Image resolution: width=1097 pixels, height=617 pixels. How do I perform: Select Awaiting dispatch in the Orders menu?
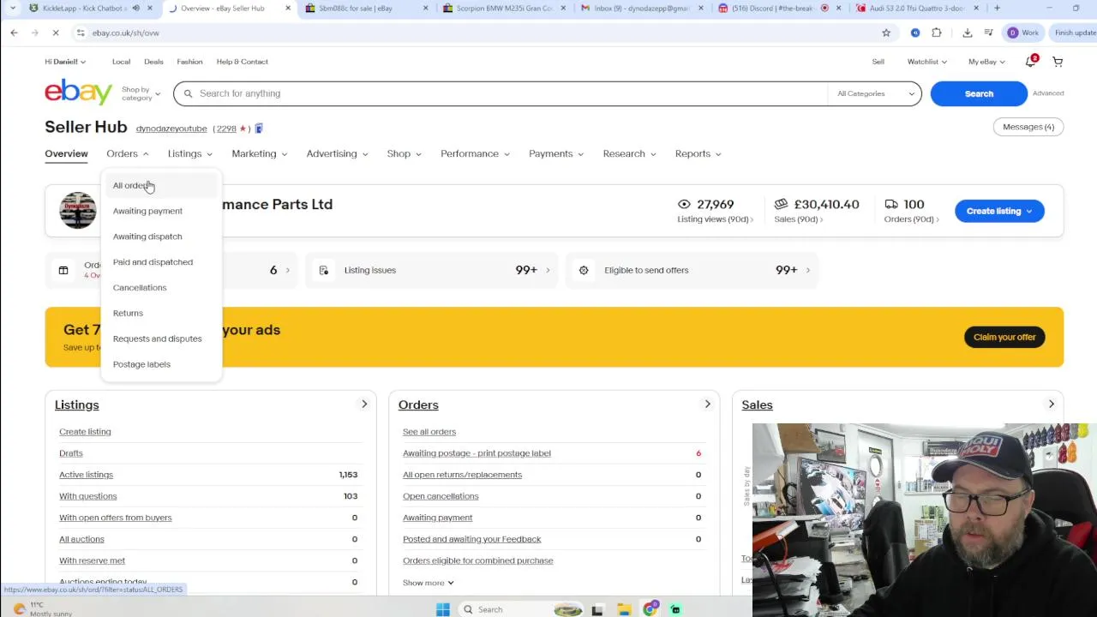click(147, 237)
